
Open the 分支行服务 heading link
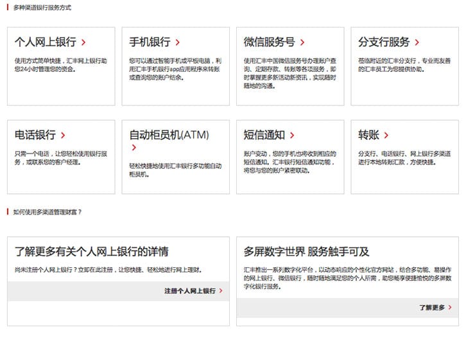point(384,42)
